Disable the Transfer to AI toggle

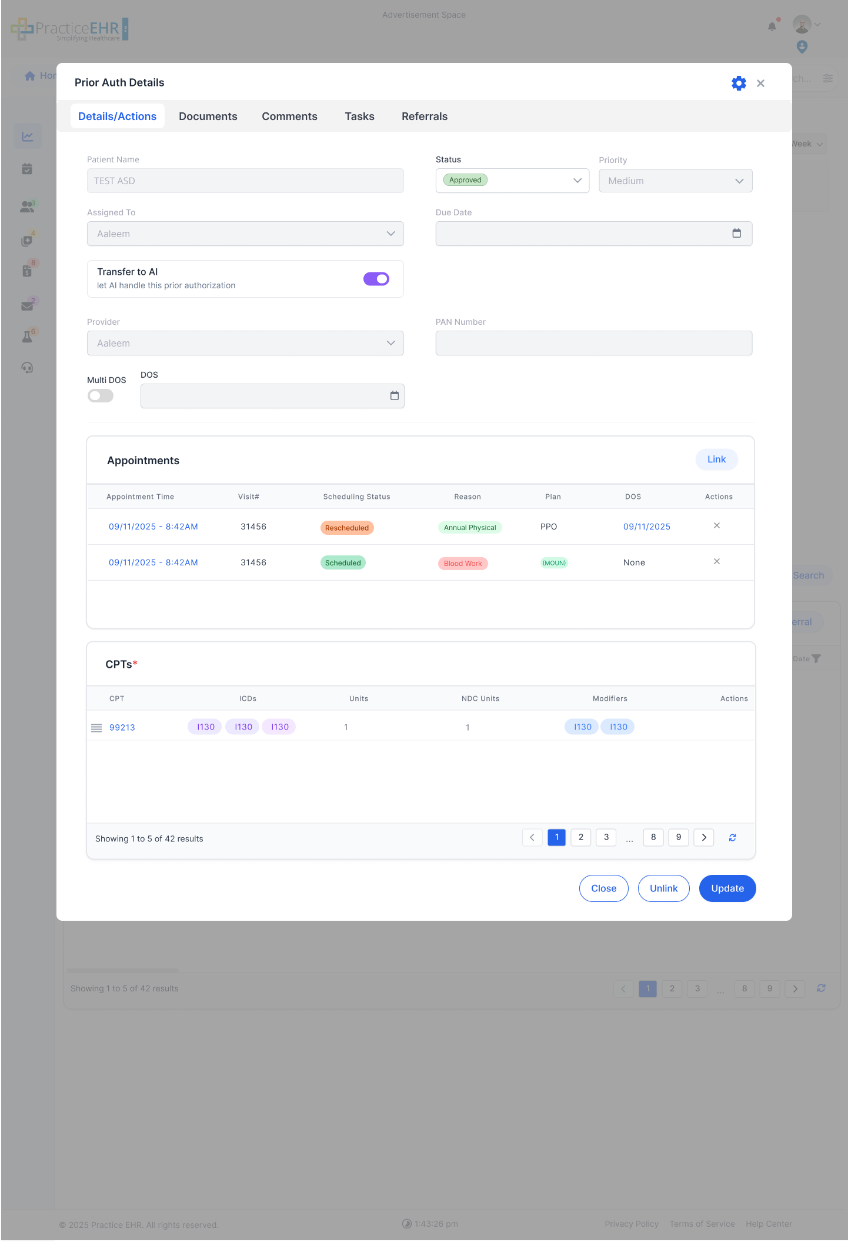tap(376, 279)
